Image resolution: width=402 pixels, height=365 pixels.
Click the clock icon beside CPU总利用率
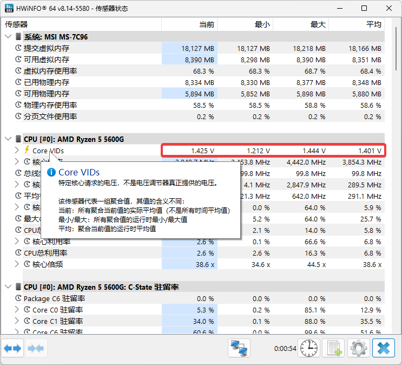pyautogui.click(x=18, y=252)
